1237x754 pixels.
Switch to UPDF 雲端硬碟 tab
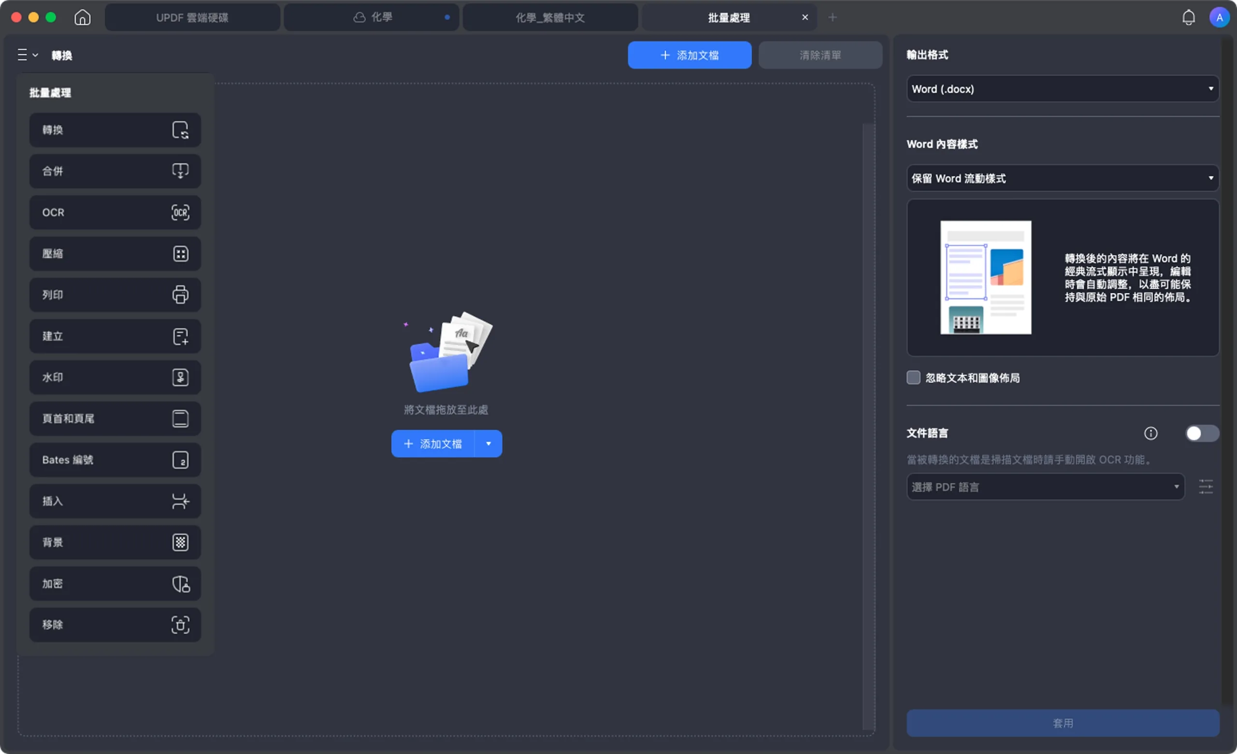pos(192,17)
